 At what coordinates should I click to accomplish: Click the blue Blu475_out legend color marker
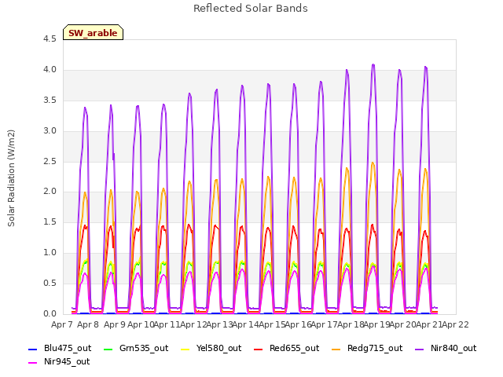coord(33,349)
